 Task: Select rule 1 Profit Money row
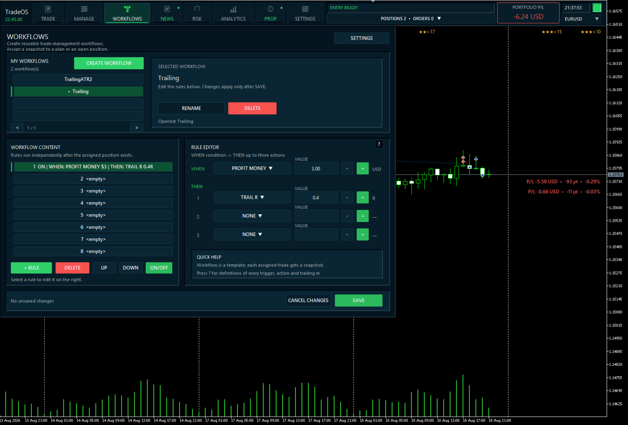tap(93, 167)
